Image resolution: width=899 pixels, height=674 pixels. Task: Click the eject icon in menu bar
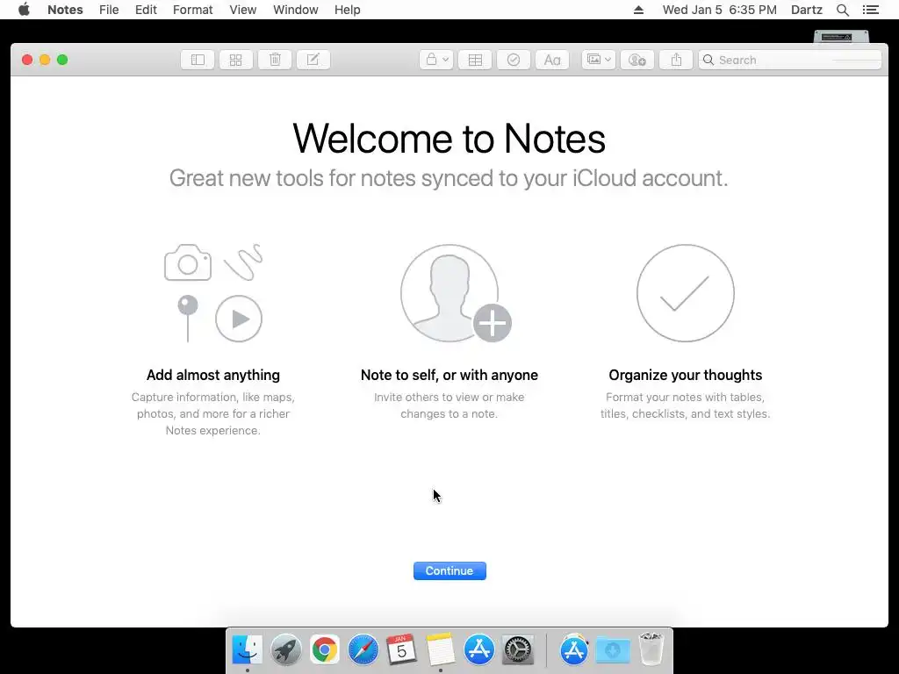[639, 10]
